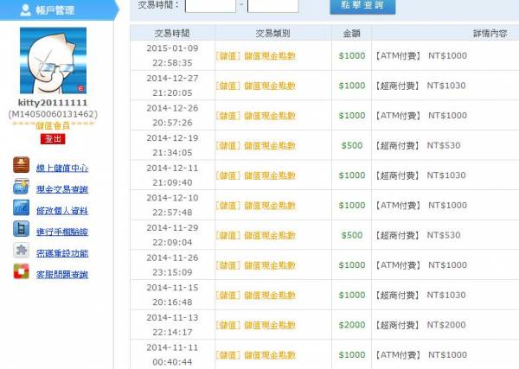Click the start date field for 交易時間
519x369 pixels.
point(209,5)
